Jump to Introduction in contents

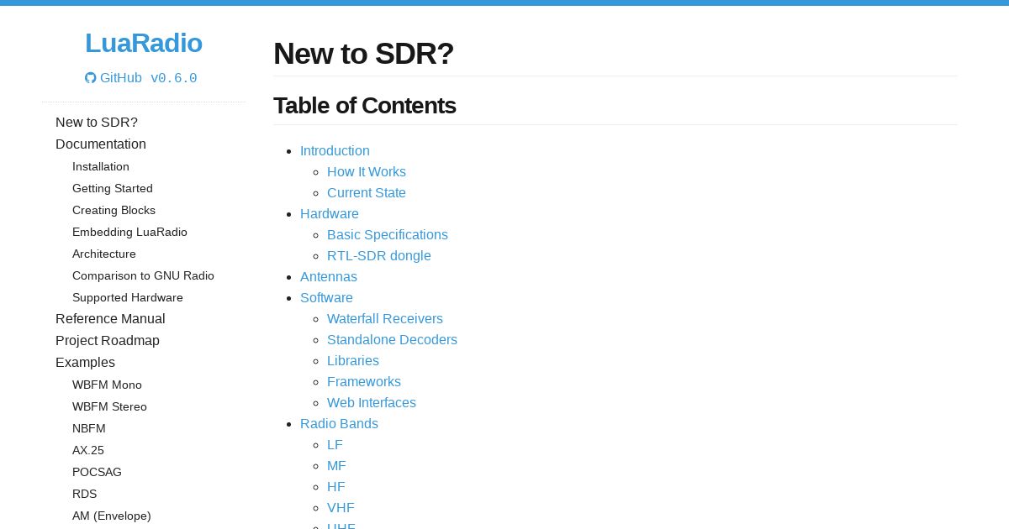click(335, 151)
